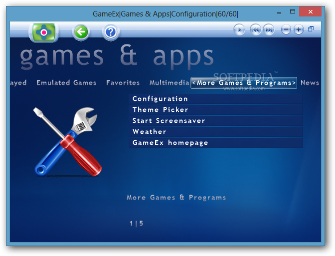Select the News tab
This screenshot has height=256, width=335.
(x=310, y=83)
